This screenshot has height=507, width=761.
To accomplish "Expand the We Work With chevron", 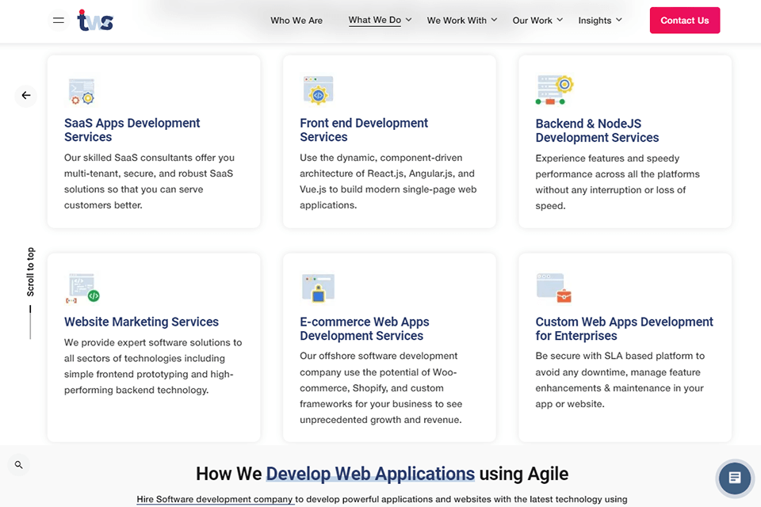I will pos(494,20).
